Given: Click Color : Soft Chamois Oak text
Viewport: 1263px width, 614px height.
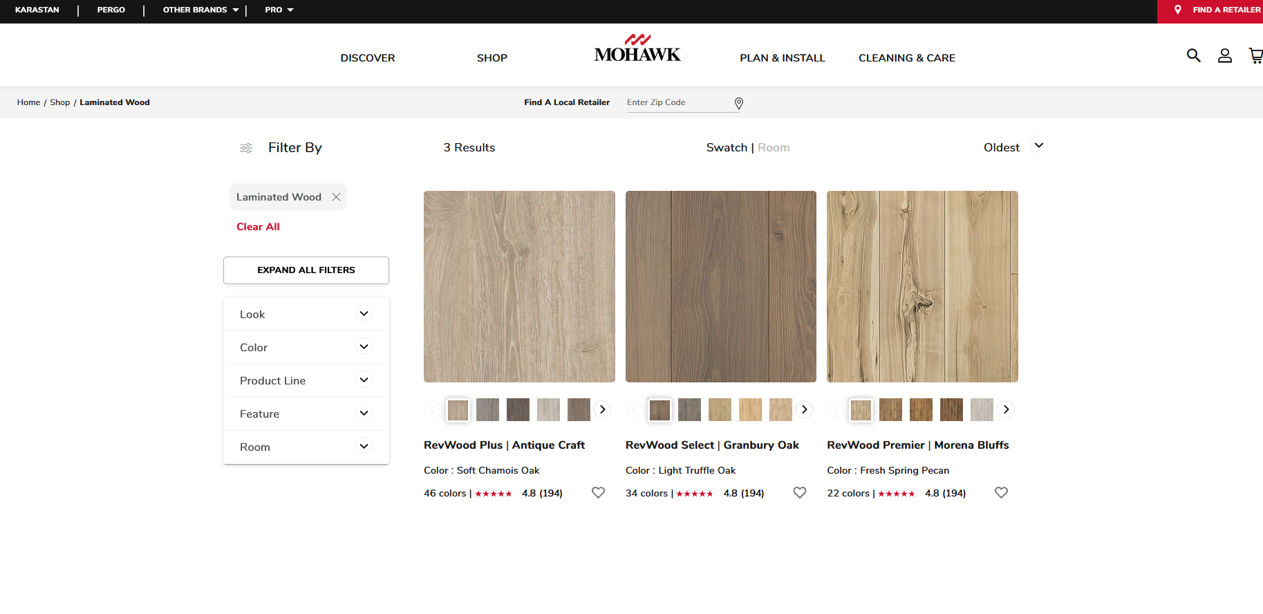Looking at the screenshot, I should (482, 470).
